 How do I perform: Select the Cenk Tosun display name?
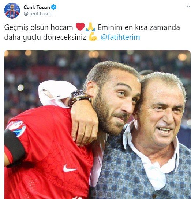tap(37, 7)
